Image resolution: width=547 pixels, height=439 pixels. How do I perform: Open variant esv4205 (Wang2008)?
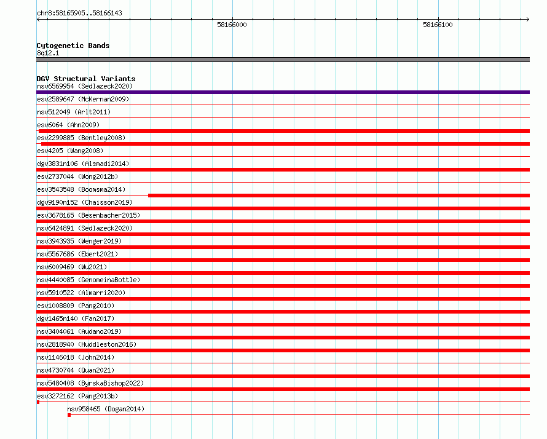70,151
